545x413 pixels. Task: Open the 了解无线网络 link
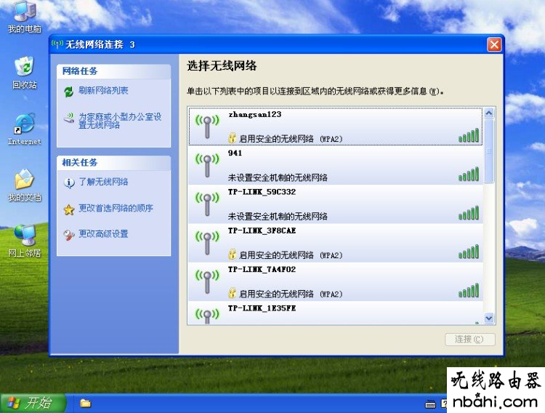click(x=103, y=182)
